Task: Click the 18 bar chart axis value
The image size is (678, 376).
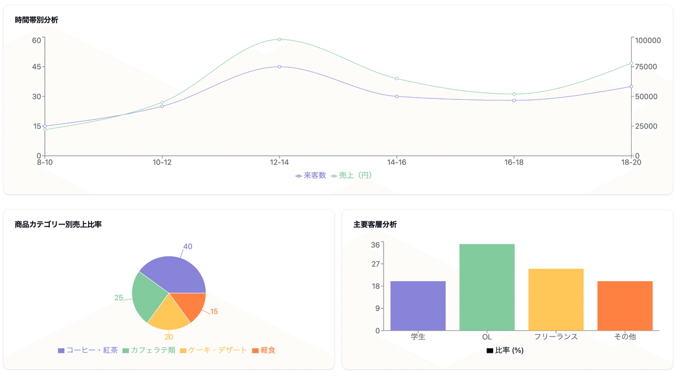Action: click(376, 286)
